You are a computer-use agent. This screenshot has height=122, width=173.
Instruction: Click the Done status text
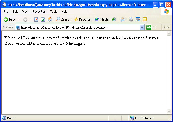[11, 118]
